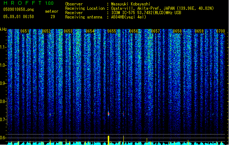The image size is (229, 145).
Task: Click the 'Observer' field label
Action: [x=74, y=4]
